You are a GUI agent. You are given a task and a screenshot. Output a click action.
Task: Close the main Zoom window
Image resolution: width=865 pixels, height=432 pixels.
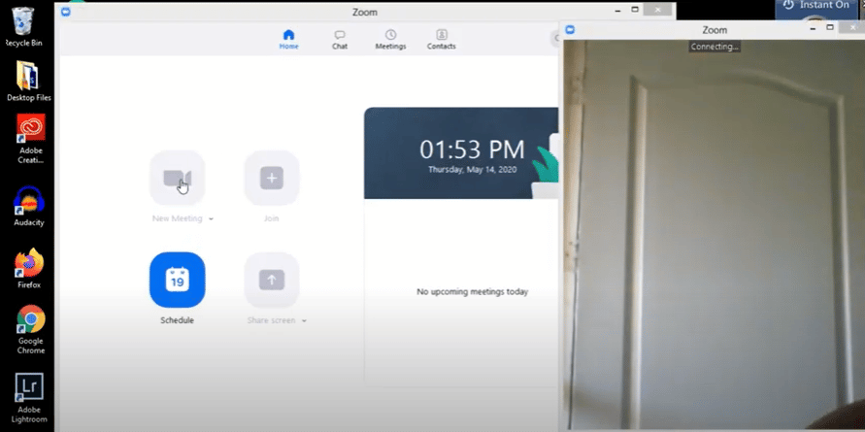(657, 10)
